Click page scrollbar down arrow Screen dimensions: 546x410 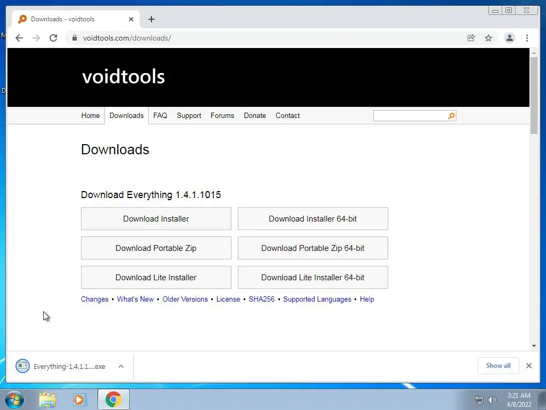pos(534,346)
